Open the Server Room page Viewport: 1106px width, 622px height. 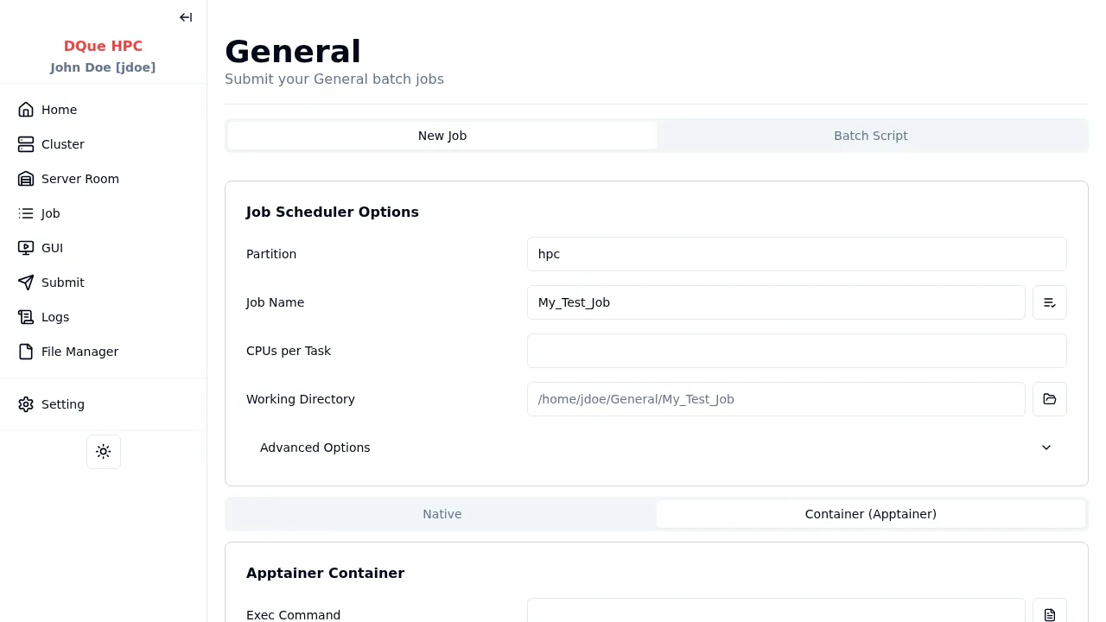(79, 179)
